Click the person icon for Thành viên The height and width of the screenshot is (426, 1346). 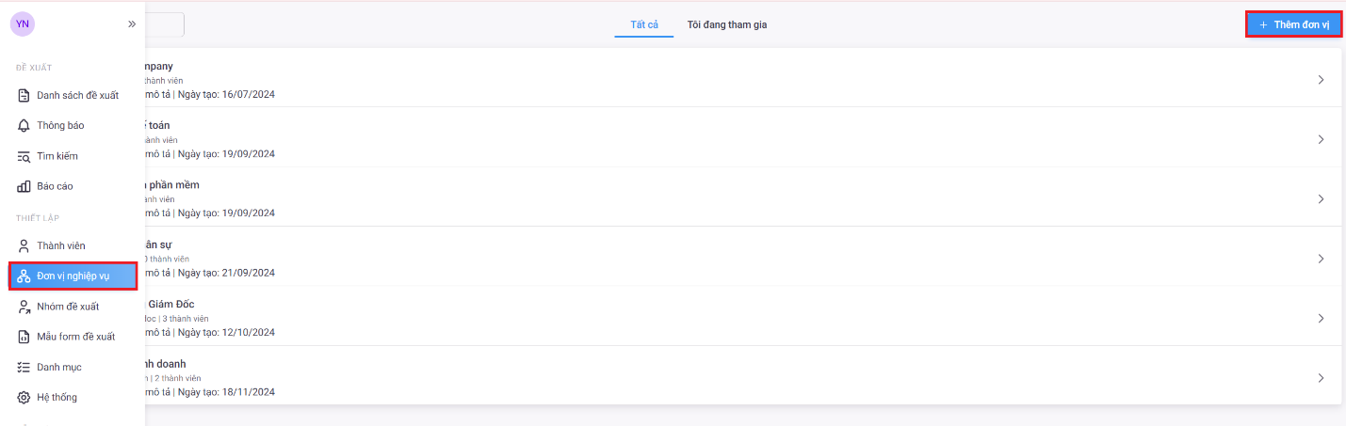[x=24, y=245]
